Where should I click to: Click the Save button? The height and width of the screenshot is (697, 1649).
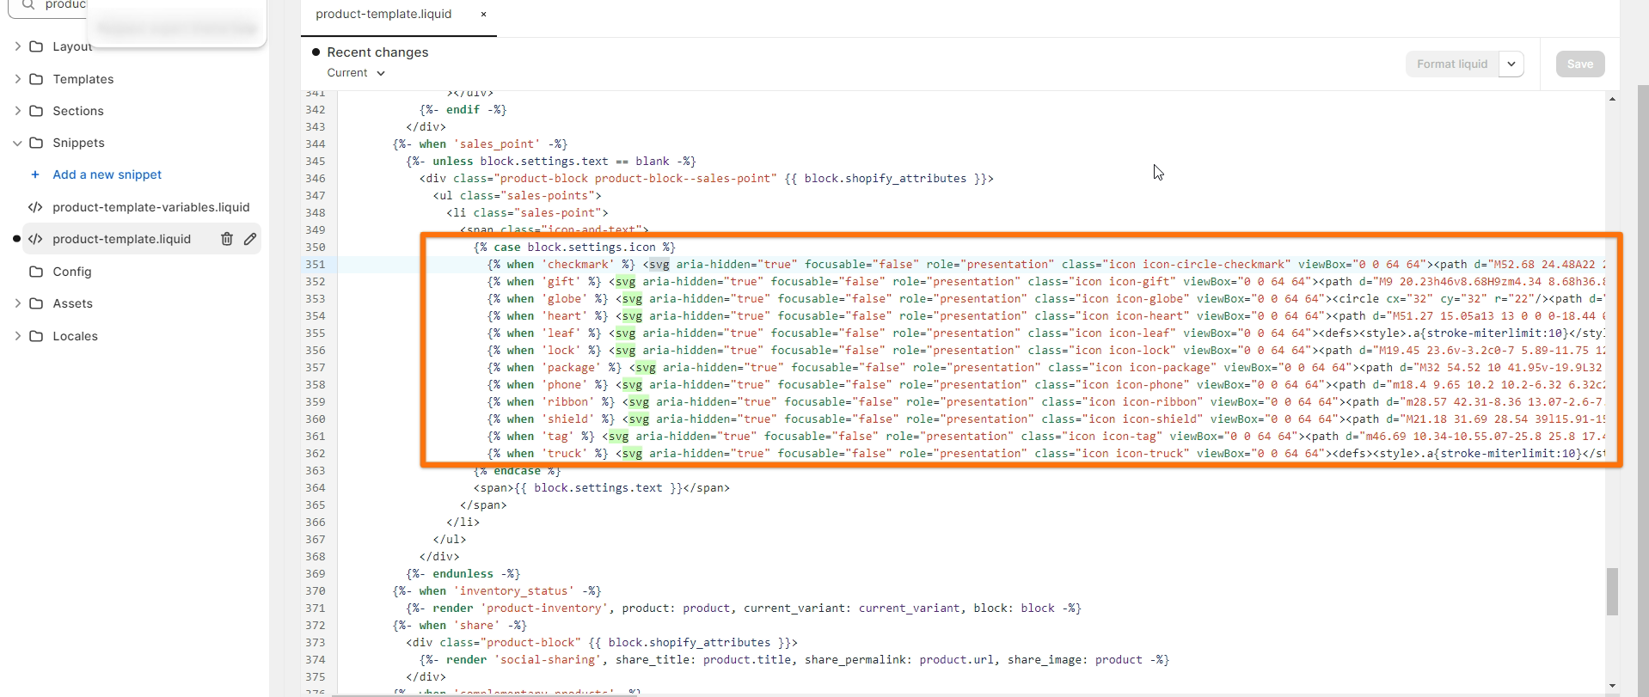pyautogui.click(x=1579, y=64)
